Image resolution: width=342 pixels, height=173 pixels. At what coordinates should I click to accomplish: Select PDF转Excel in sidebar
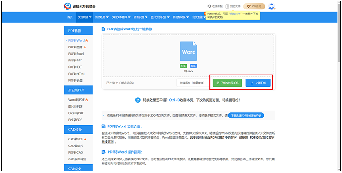coord(76,54)
